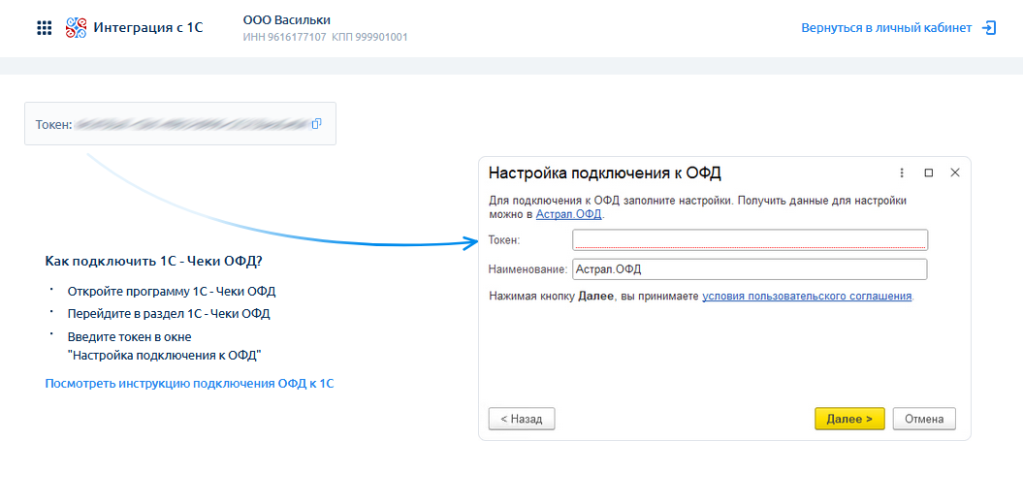This screenshot has width=1023, height=502.
Task: Click the step Введите токен в окне
Action: (x=129, y=336)
